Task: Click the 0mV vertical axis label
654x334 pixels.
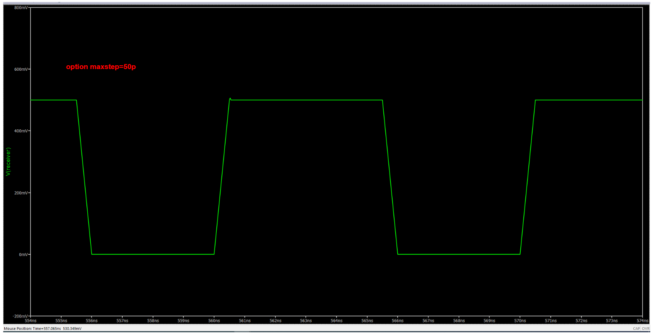Action: [22, 254]
